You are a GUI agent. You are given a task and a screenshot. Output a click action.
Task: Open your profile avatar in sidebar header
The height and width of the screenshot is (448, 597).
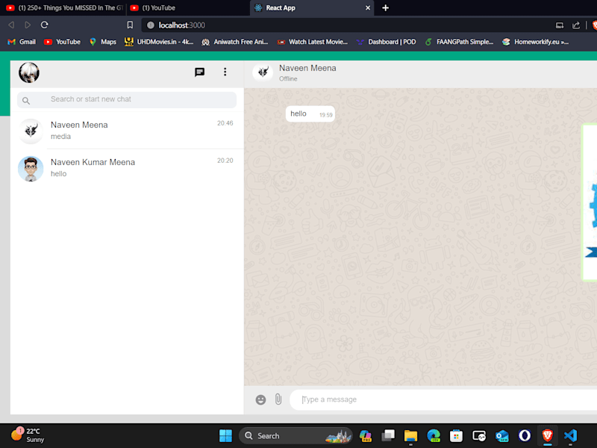click(29, 72)
